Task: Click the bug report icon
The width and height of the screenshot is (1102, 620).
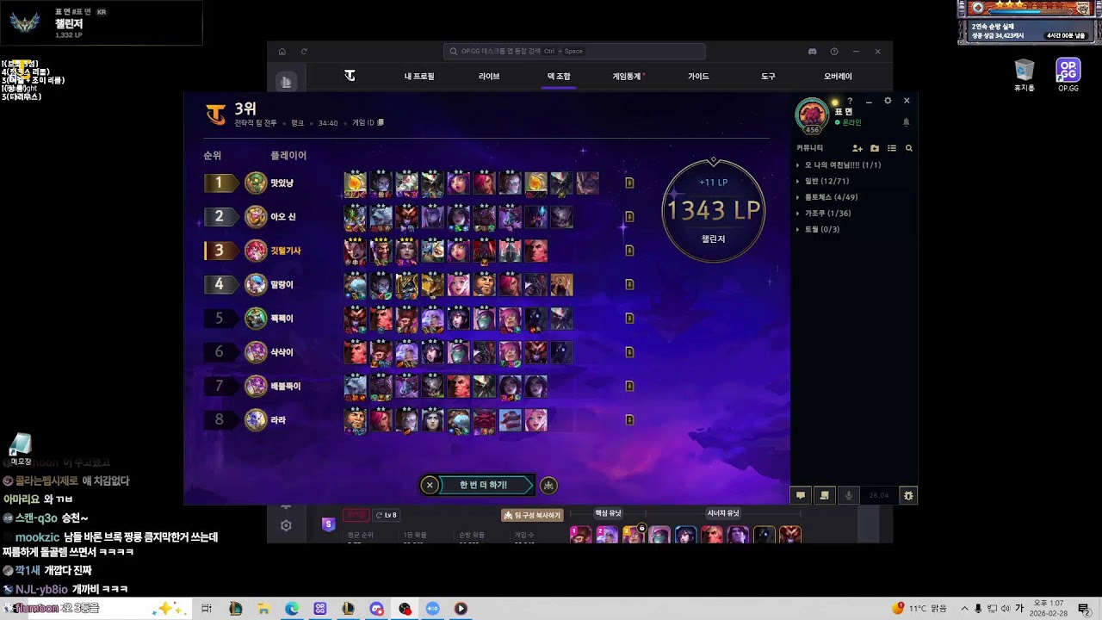Action: (908, 495)
